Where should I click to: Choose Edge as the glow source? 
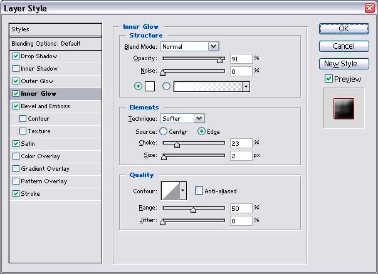(201, 131)
